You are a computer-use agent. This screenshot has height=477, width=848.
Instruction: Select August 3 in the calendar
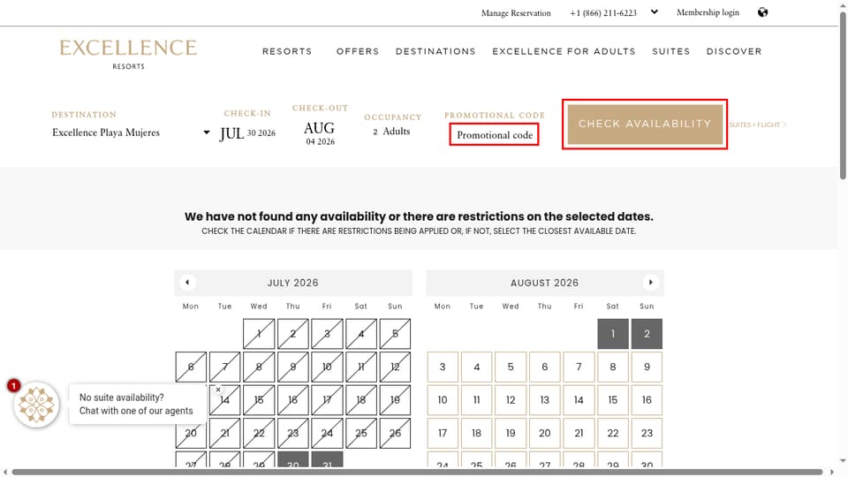coord(443,367)
